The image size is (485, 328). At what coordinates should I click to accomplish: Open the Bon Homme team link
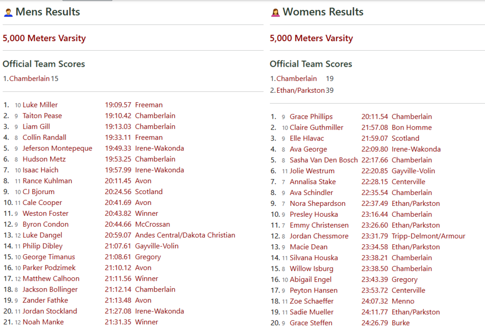(x=411, y=128)
